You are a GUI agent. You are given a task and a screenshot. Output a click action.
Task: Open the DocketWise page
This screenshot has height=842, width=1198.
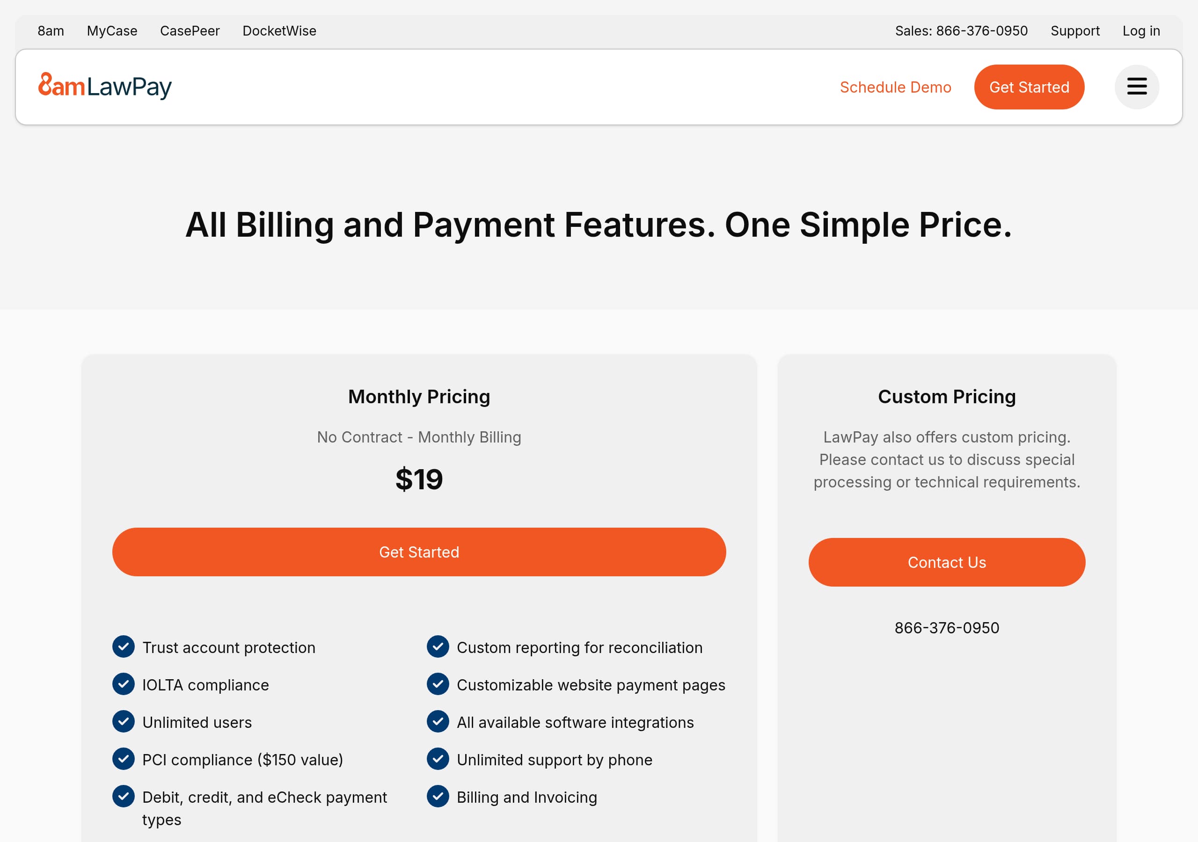279,31
